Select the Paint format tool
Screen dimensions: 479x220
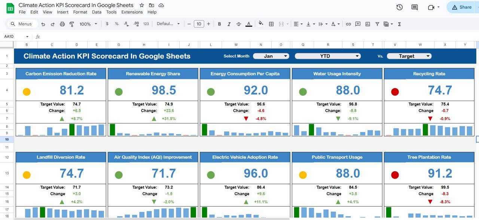[x=71, y=24]
